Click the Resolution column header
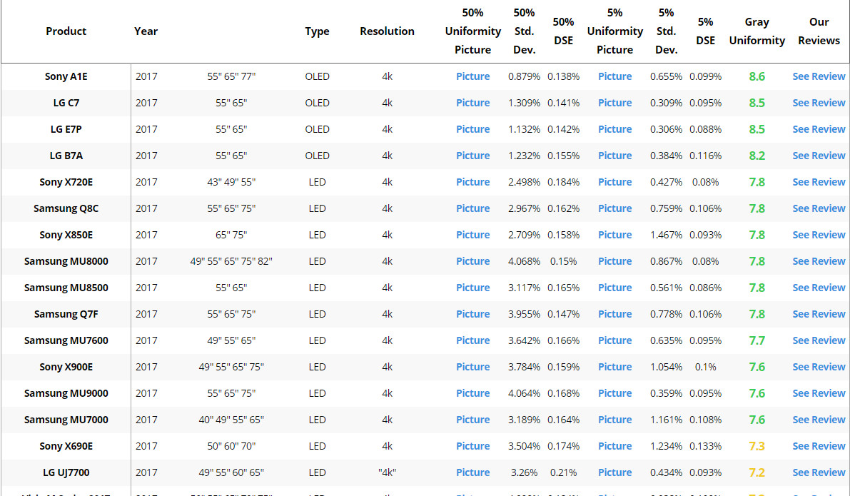 coord(387,31)
